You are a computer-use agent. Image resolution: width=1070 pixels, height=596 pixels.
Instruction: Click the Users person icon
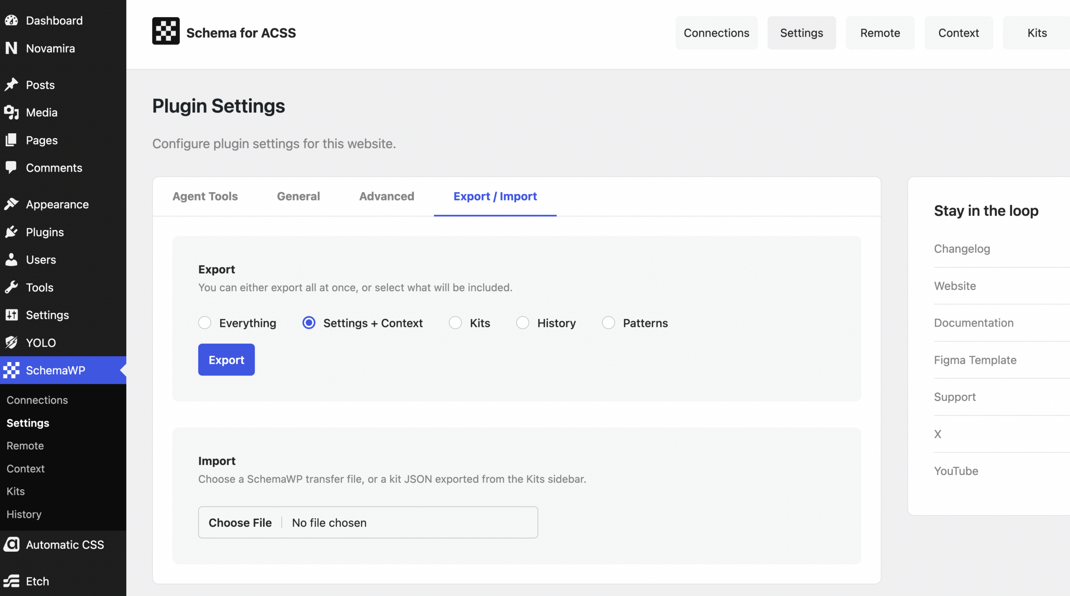tap(11, 259)
